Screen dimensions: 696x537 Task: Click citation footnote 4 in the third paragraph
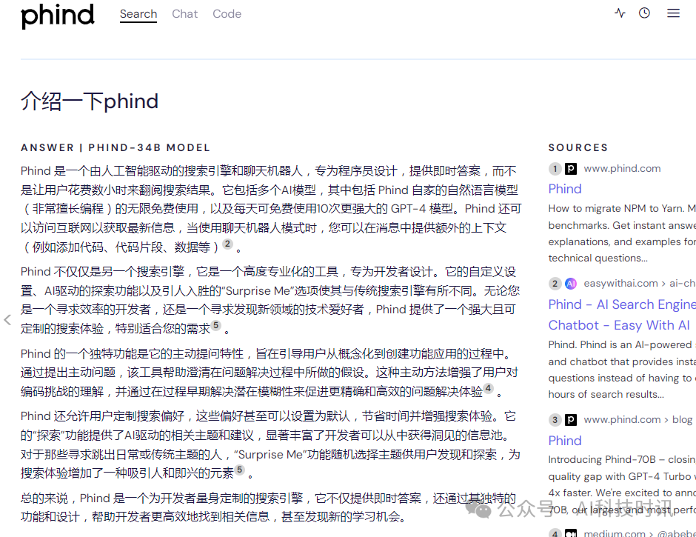[488, 387]
